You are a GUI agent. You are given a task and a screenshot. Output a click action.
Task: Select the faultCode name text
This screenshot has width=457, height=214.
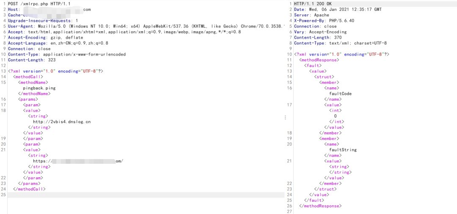[340, 94]
